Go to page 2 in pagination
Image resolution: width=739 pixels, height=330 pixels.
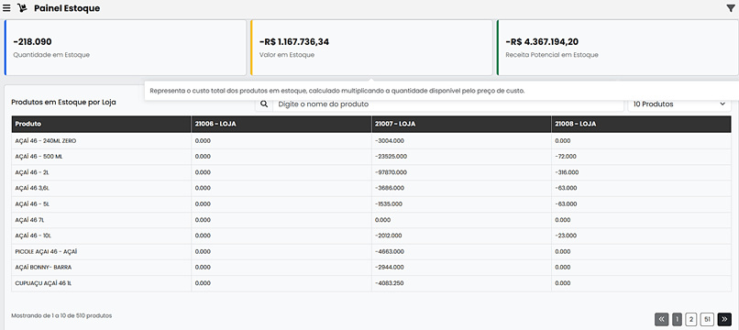pos(691,319)
